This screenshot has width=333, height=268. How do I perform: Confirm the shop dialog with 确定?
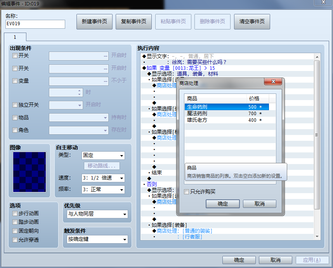point(222,204)
